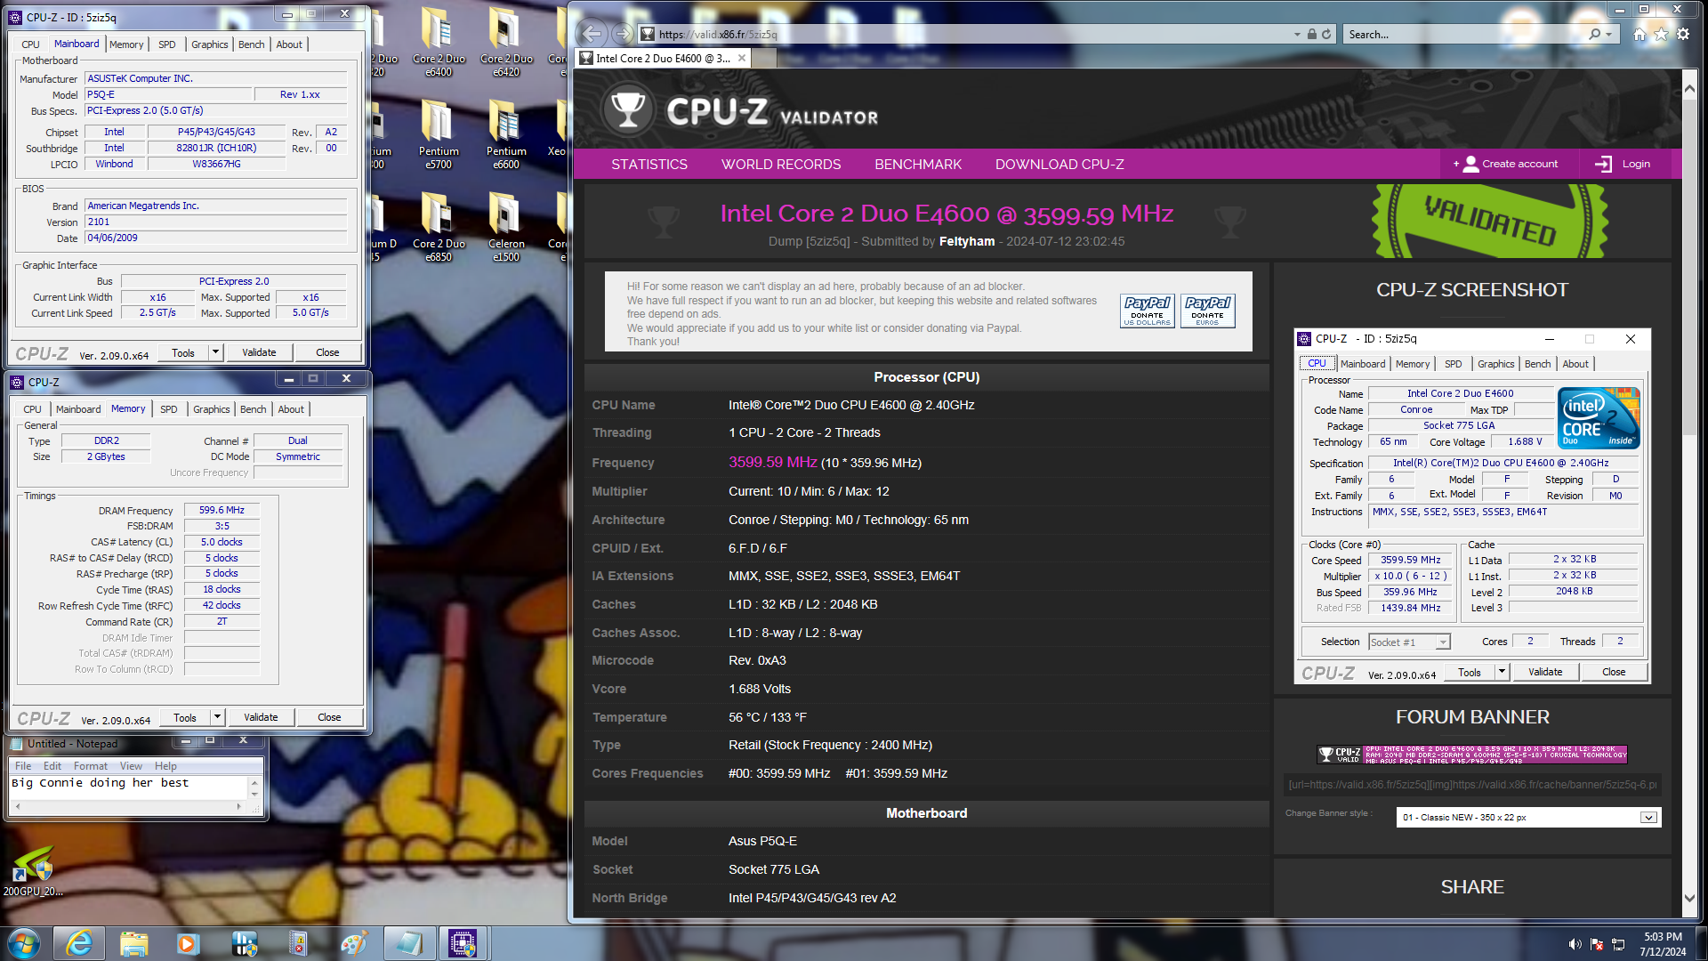Go to the STATISTICS page in the validator menu
The image size is (1708, 961).
coord(649,165)
